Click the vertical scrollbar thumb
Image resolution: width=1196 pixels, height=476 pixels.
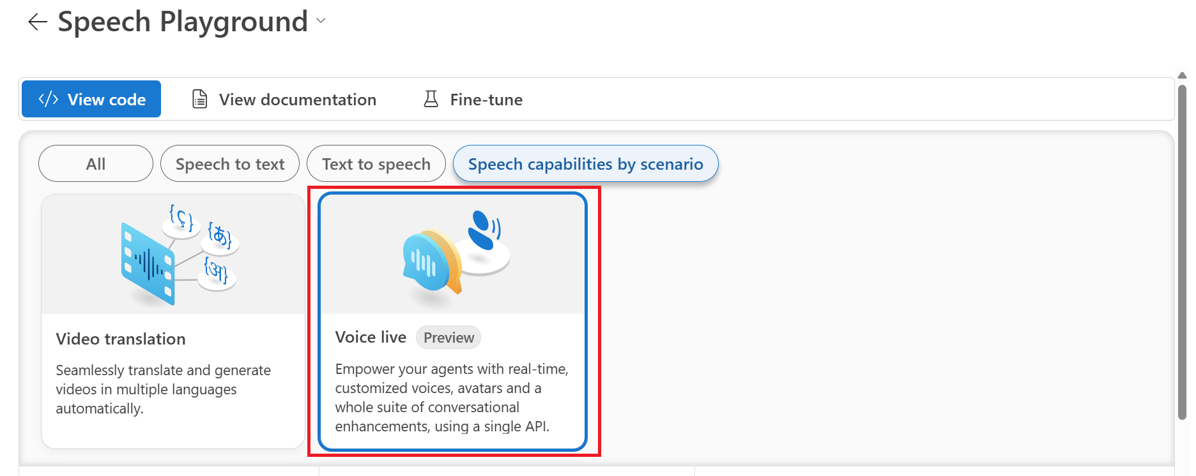coord(1182,252)
